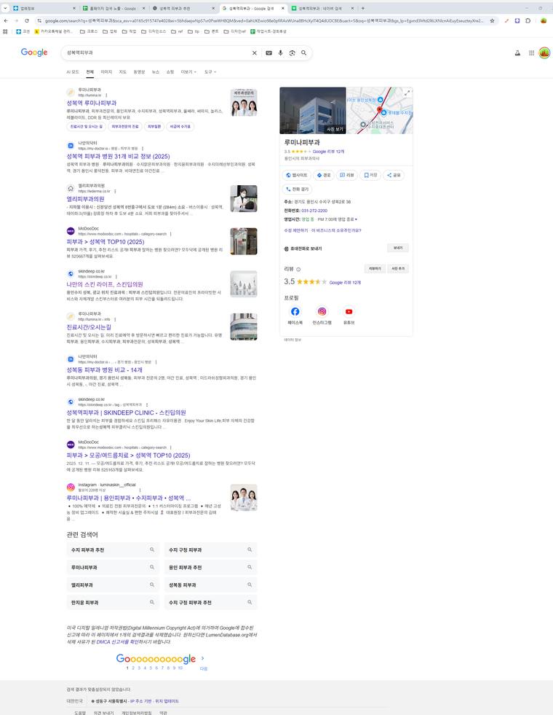Click the 공유 share button
Image resolution: width=553 pixels, height=715 pixels.
click(x=394, y=175)
